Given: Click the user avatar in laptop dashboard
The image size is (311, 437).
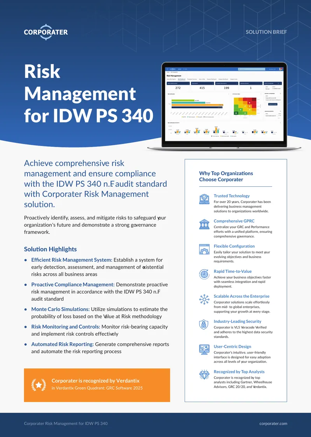Looking at the screenshot, I should click(281, 69).
